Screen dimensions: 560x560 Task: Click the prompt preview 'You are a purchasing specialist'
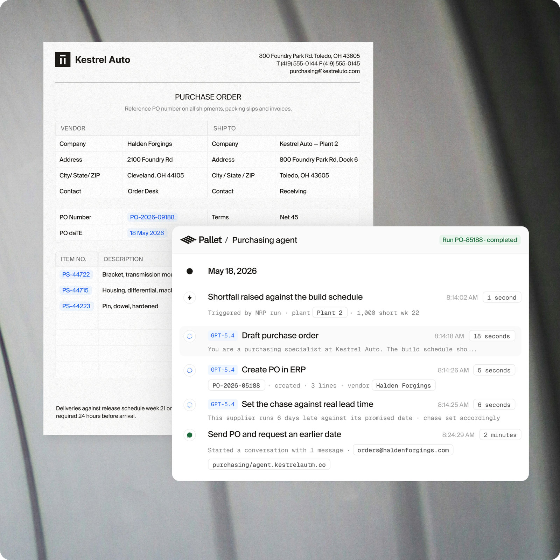coord(342,349)
